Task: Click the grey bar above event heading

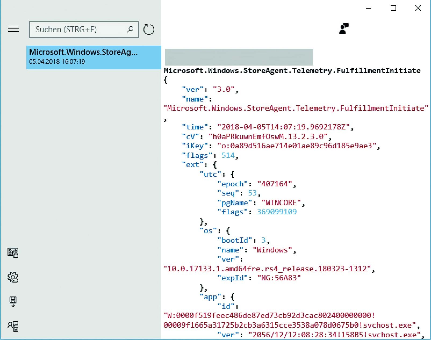Action: click(239, 57)
